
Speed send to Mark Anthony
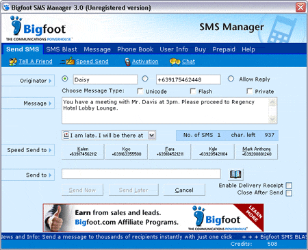[x=257, y=151]
